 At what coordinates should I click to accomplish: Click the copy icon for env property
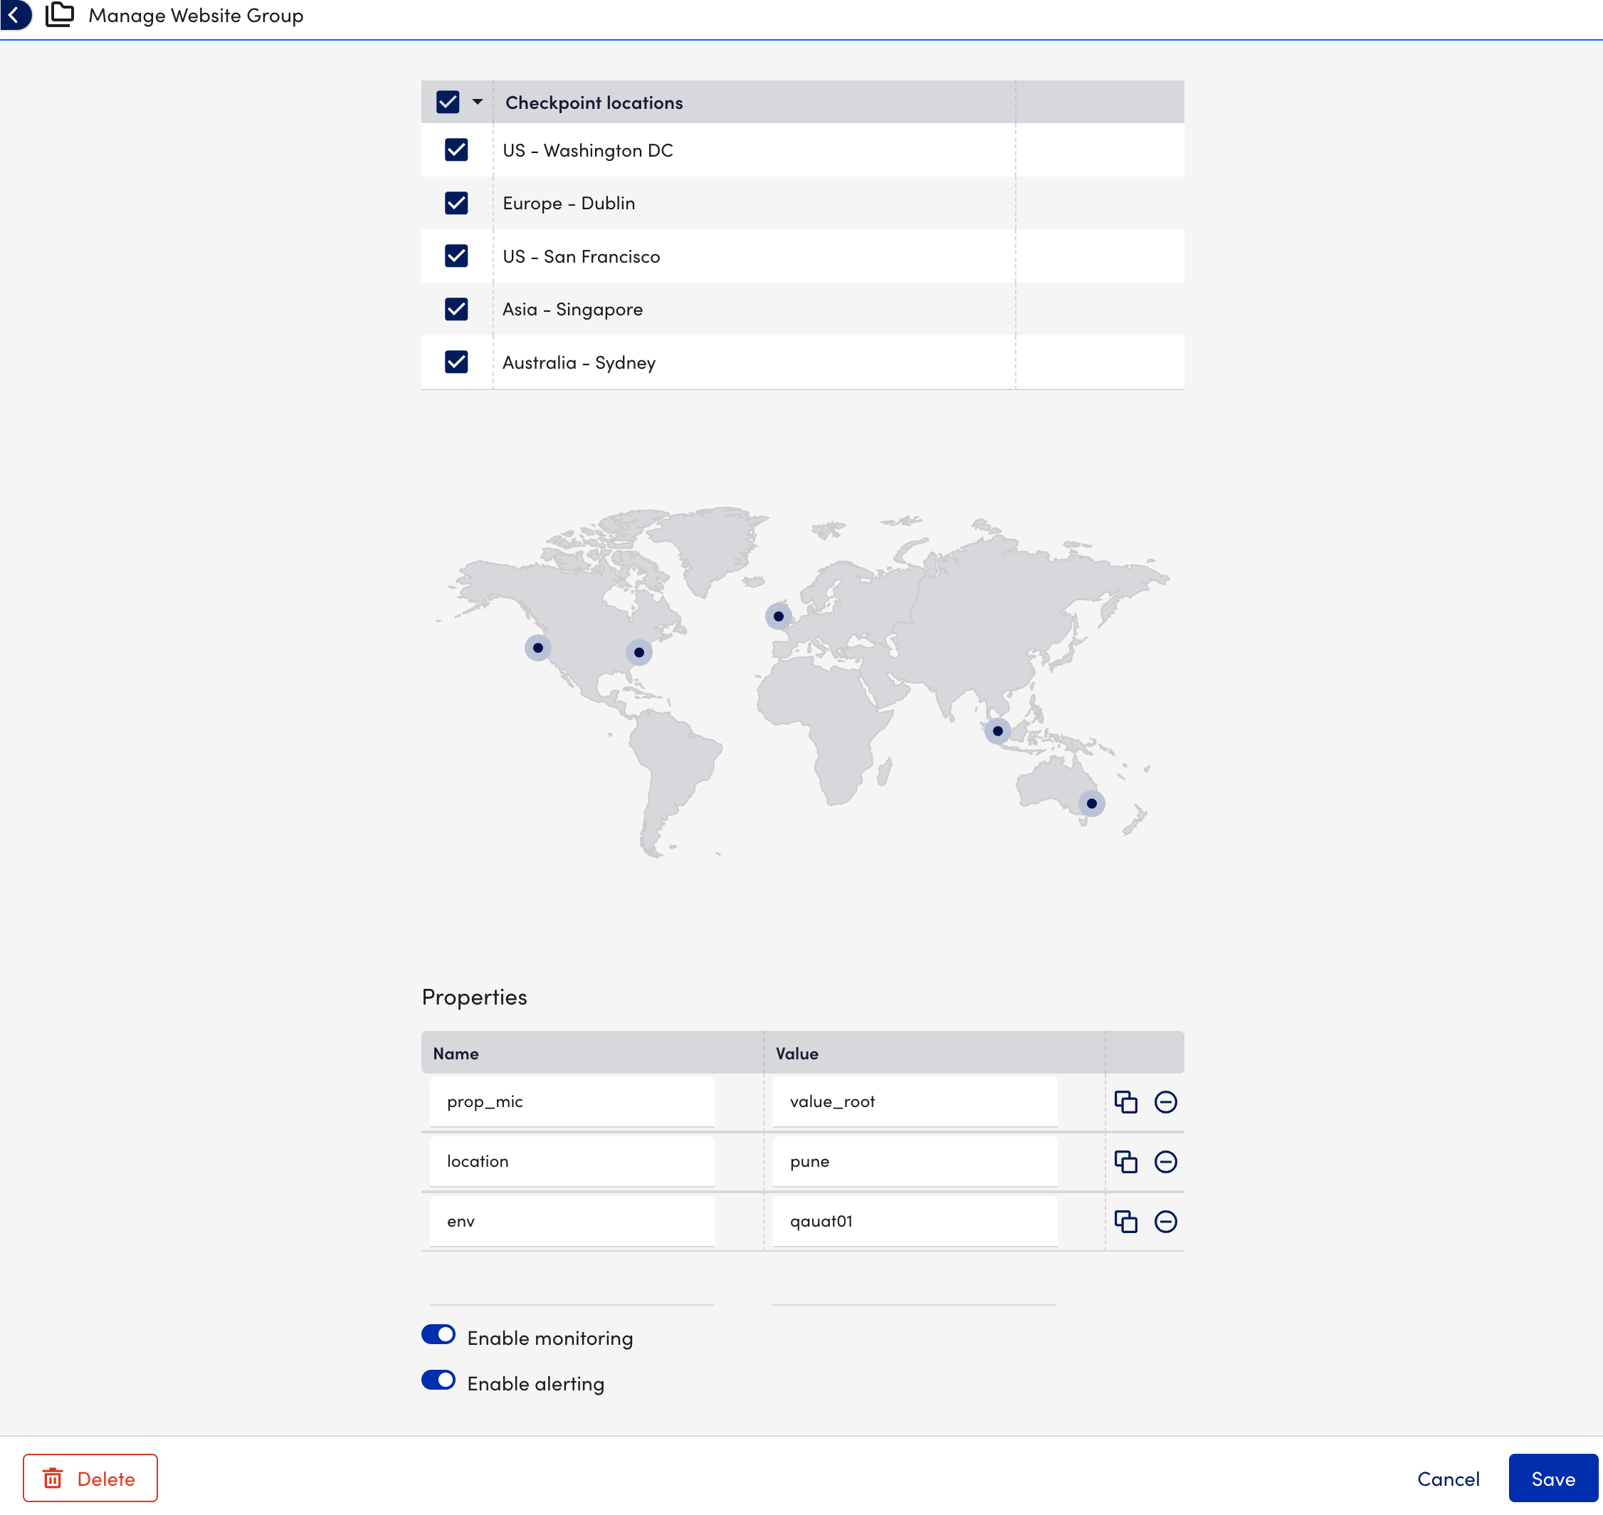pos(1125,1220)
